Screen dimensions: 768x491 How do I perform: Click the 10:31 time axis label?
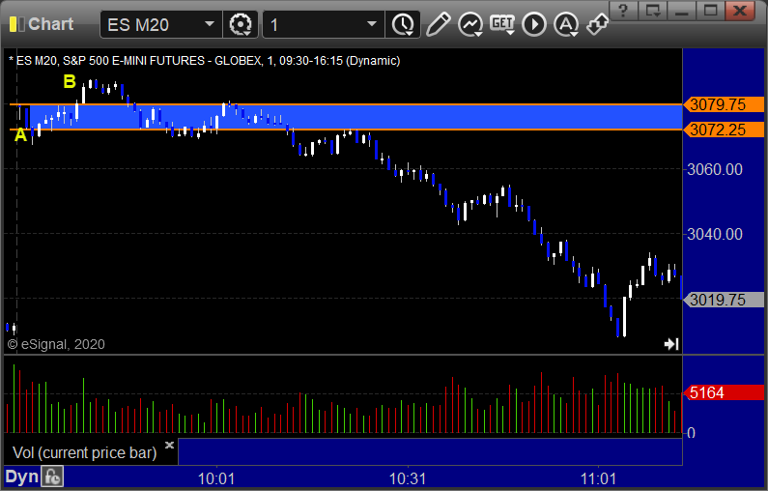(408, 478)
